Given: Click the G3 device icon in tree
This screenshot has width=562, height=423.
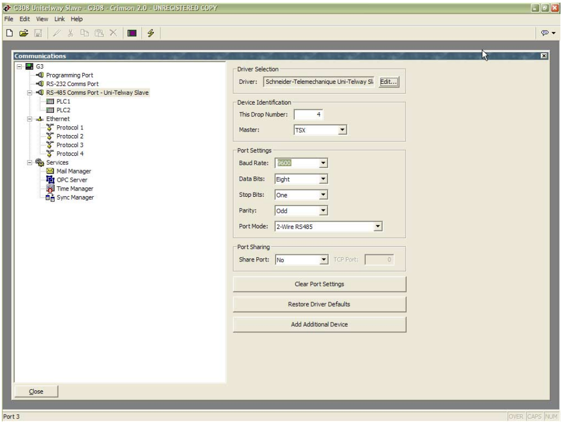Looking at the screenshot, I should pos(30,66).
